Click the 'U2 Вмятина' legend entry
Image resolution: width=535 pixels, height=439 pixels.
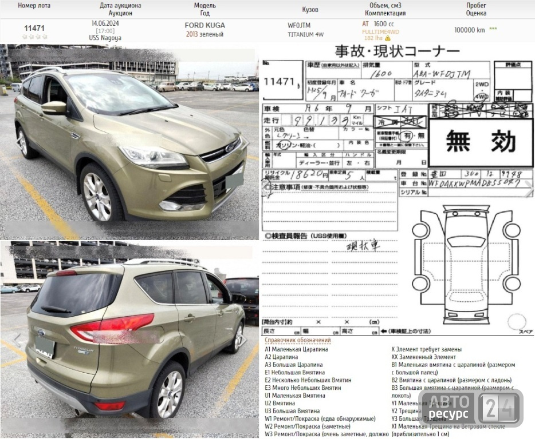[280, 403]
